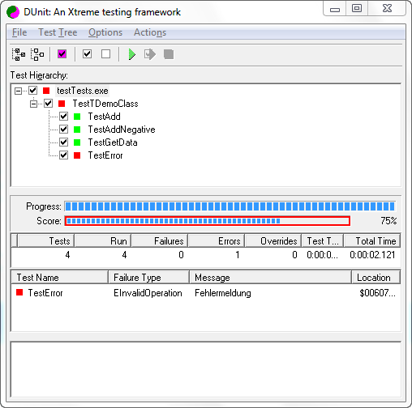Click the $00607... location cell
Screen dimensions: 412x408
tap(377, 293)
